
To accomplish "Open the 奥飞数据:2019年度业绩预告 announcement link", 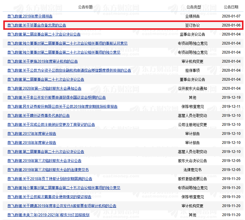I will pos(30,16).
